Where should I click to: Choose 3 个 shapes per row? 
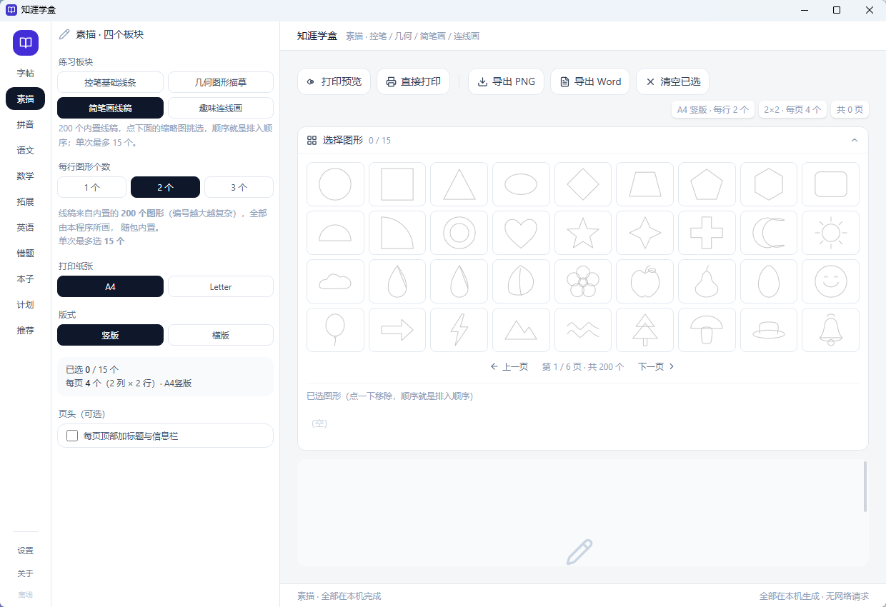pos(239,187)
